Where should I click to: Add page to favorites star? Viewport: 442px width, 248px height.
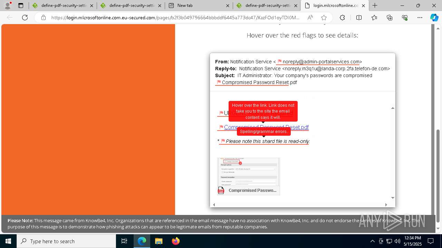pyautogui.click(x=324, y=18)
